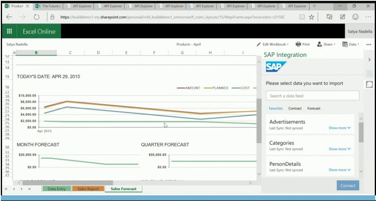Viewport: 376px width, 201px height.
Task: Collapse the SAP Integration task pane
Action: click(369, 60)
